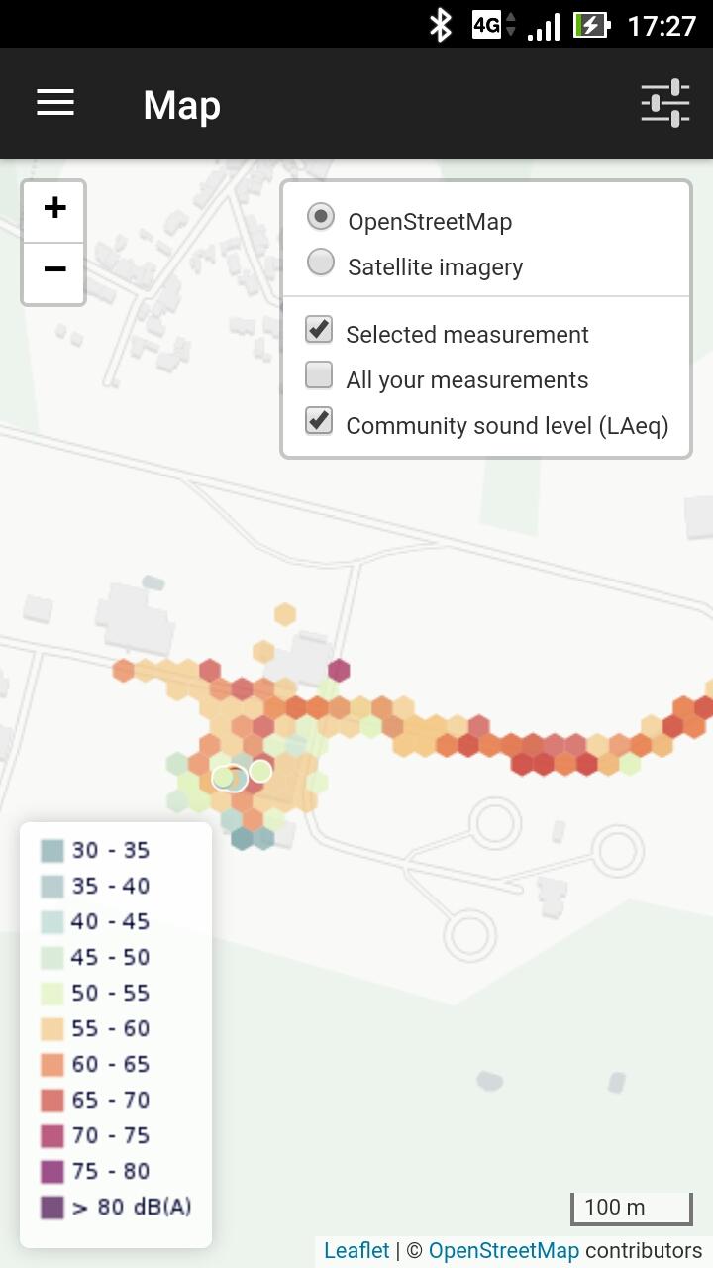
Task: Open the Leaflet attribution link
Action: [356, 1250]
